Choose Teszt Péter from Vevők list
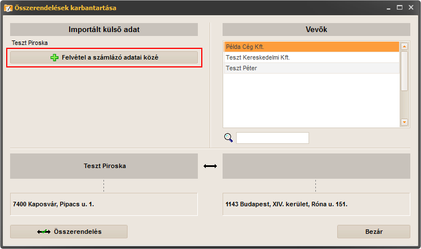Screen dimensions: 421x249 [311, 68]
